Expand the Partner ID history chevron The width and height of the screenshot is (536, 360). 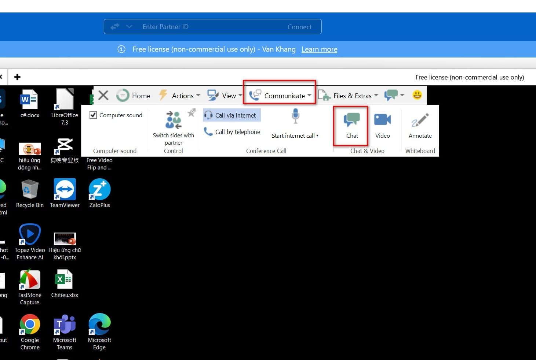[x=129, y=27]
